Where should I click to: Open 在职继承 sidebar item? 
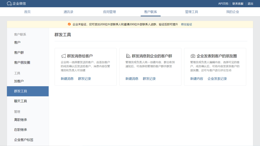[28, 130]
